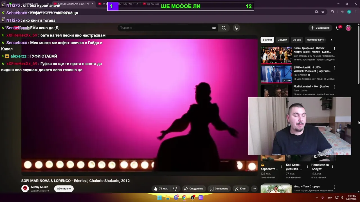
Task: Open the Sunny Music channel name link
Action: pyautogui.click(x=39, y=187)
